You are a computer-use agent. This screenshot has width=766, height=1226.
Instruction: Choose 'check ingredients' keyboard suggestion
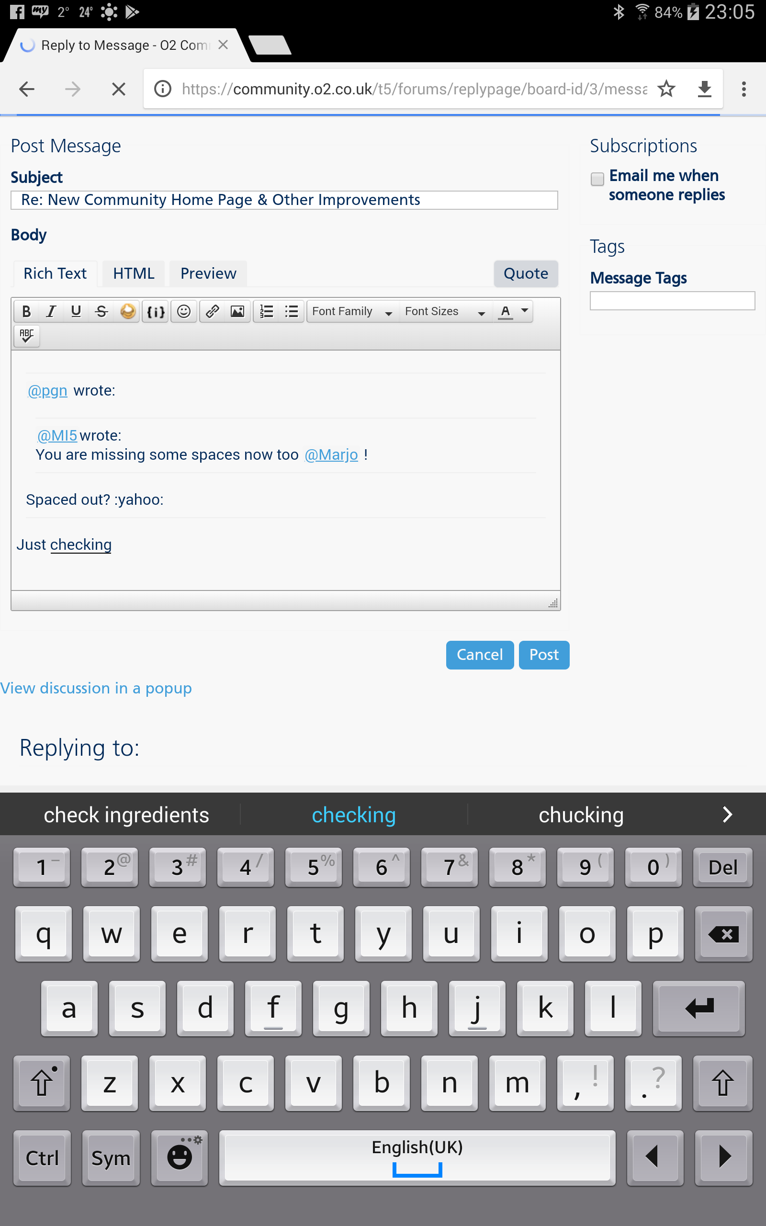(x=126, y=815)
